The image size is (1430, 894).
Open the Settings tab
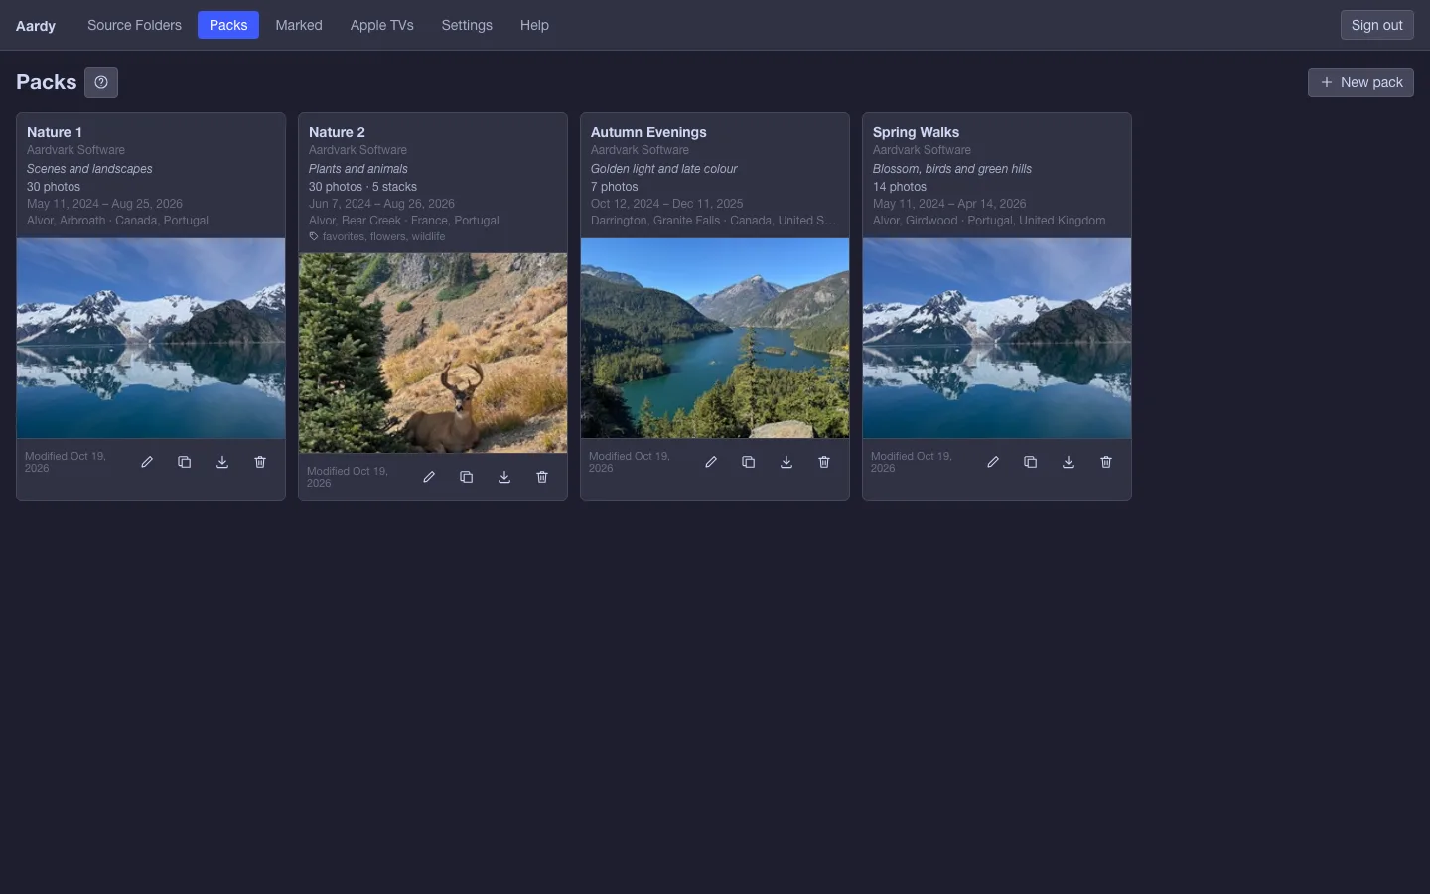click(467, 25)
